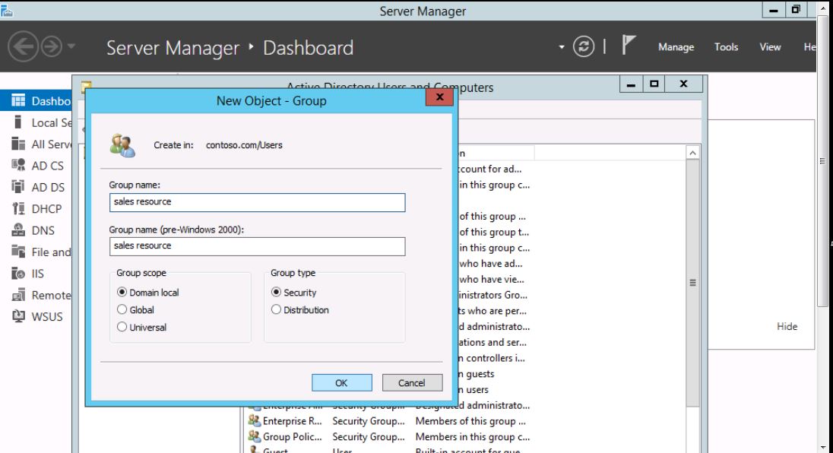Viewport: 833px width, 453px height.
Task: Refresh the Server Manager dashboard
Action: click(583, 46)
